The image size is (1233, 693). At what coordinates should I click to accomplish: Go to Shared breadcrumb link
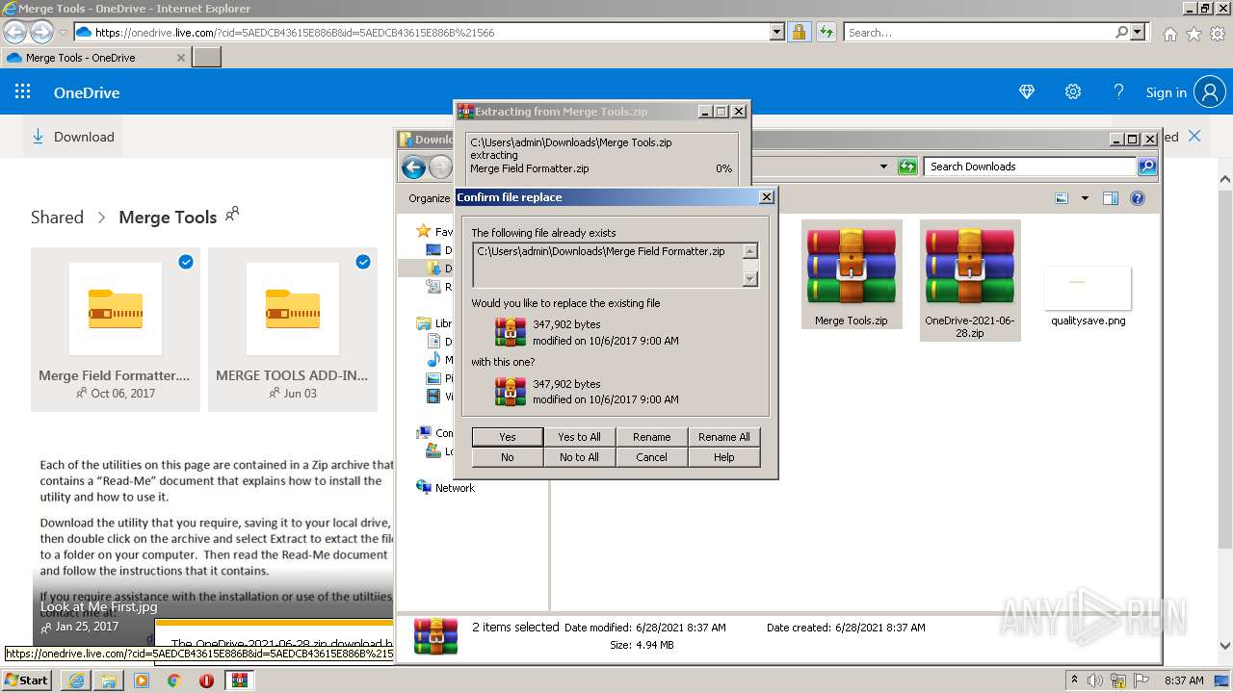[57, 218]
